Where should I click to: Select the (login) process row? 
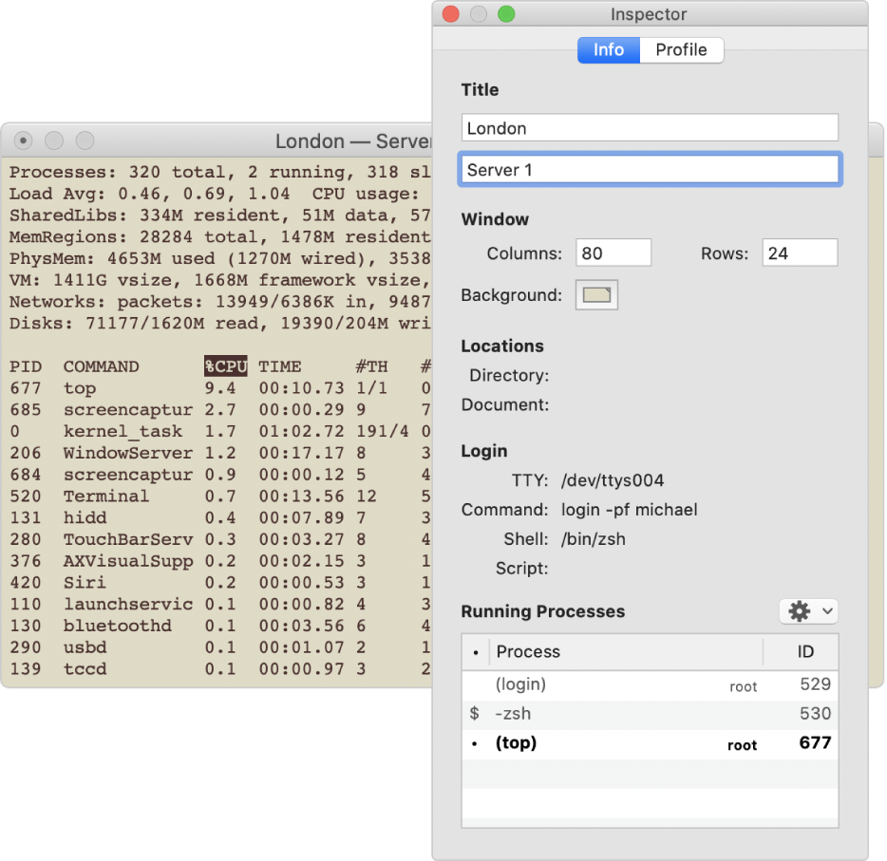click(x=650, y=685)
